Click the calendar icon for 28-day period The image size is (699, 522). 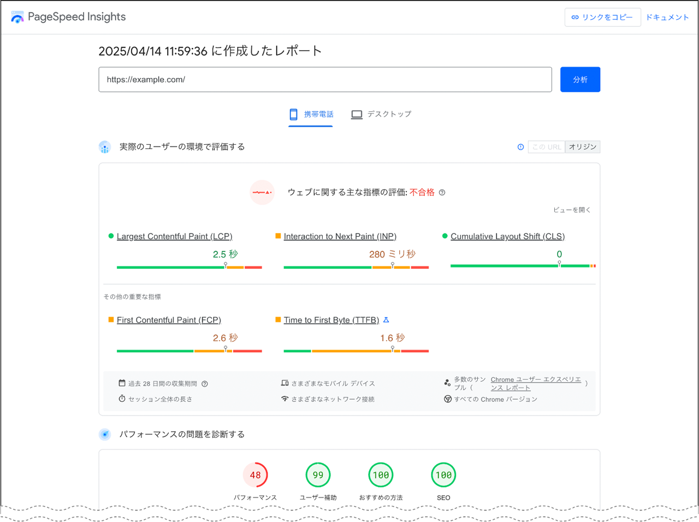122,383
